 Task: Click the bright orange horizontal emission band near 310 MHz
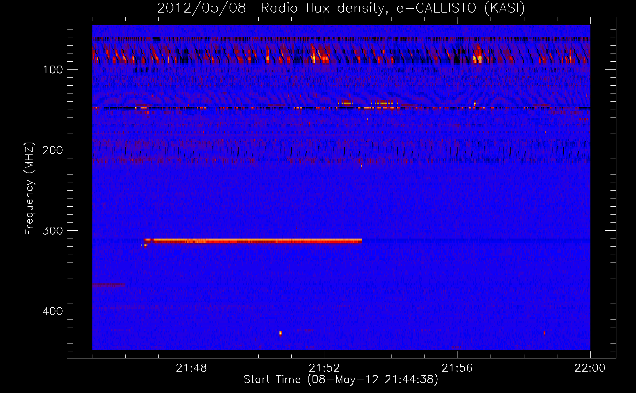[253, 241]
